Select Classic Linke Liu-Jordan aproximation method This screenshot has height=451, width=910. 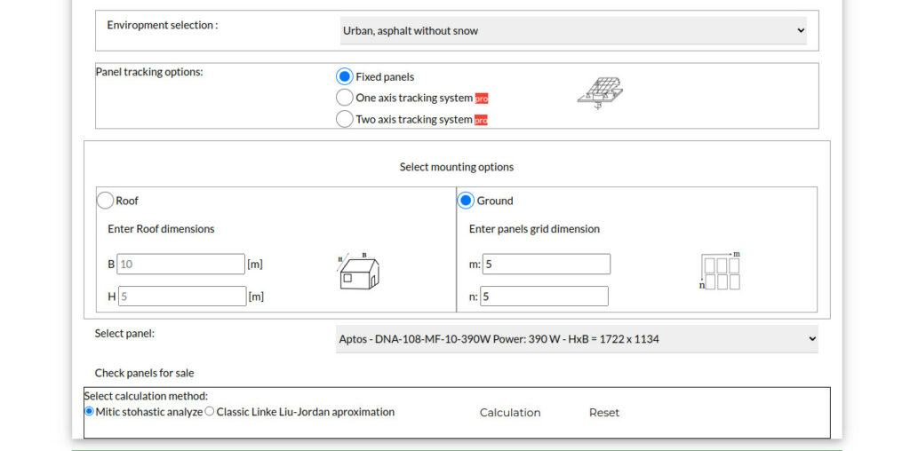click(x=210, y=412)
